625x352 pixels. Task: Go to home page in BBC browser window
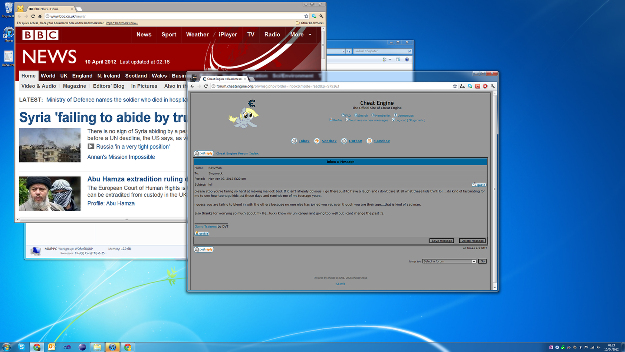pyautogui.click(x=40, y=16)
